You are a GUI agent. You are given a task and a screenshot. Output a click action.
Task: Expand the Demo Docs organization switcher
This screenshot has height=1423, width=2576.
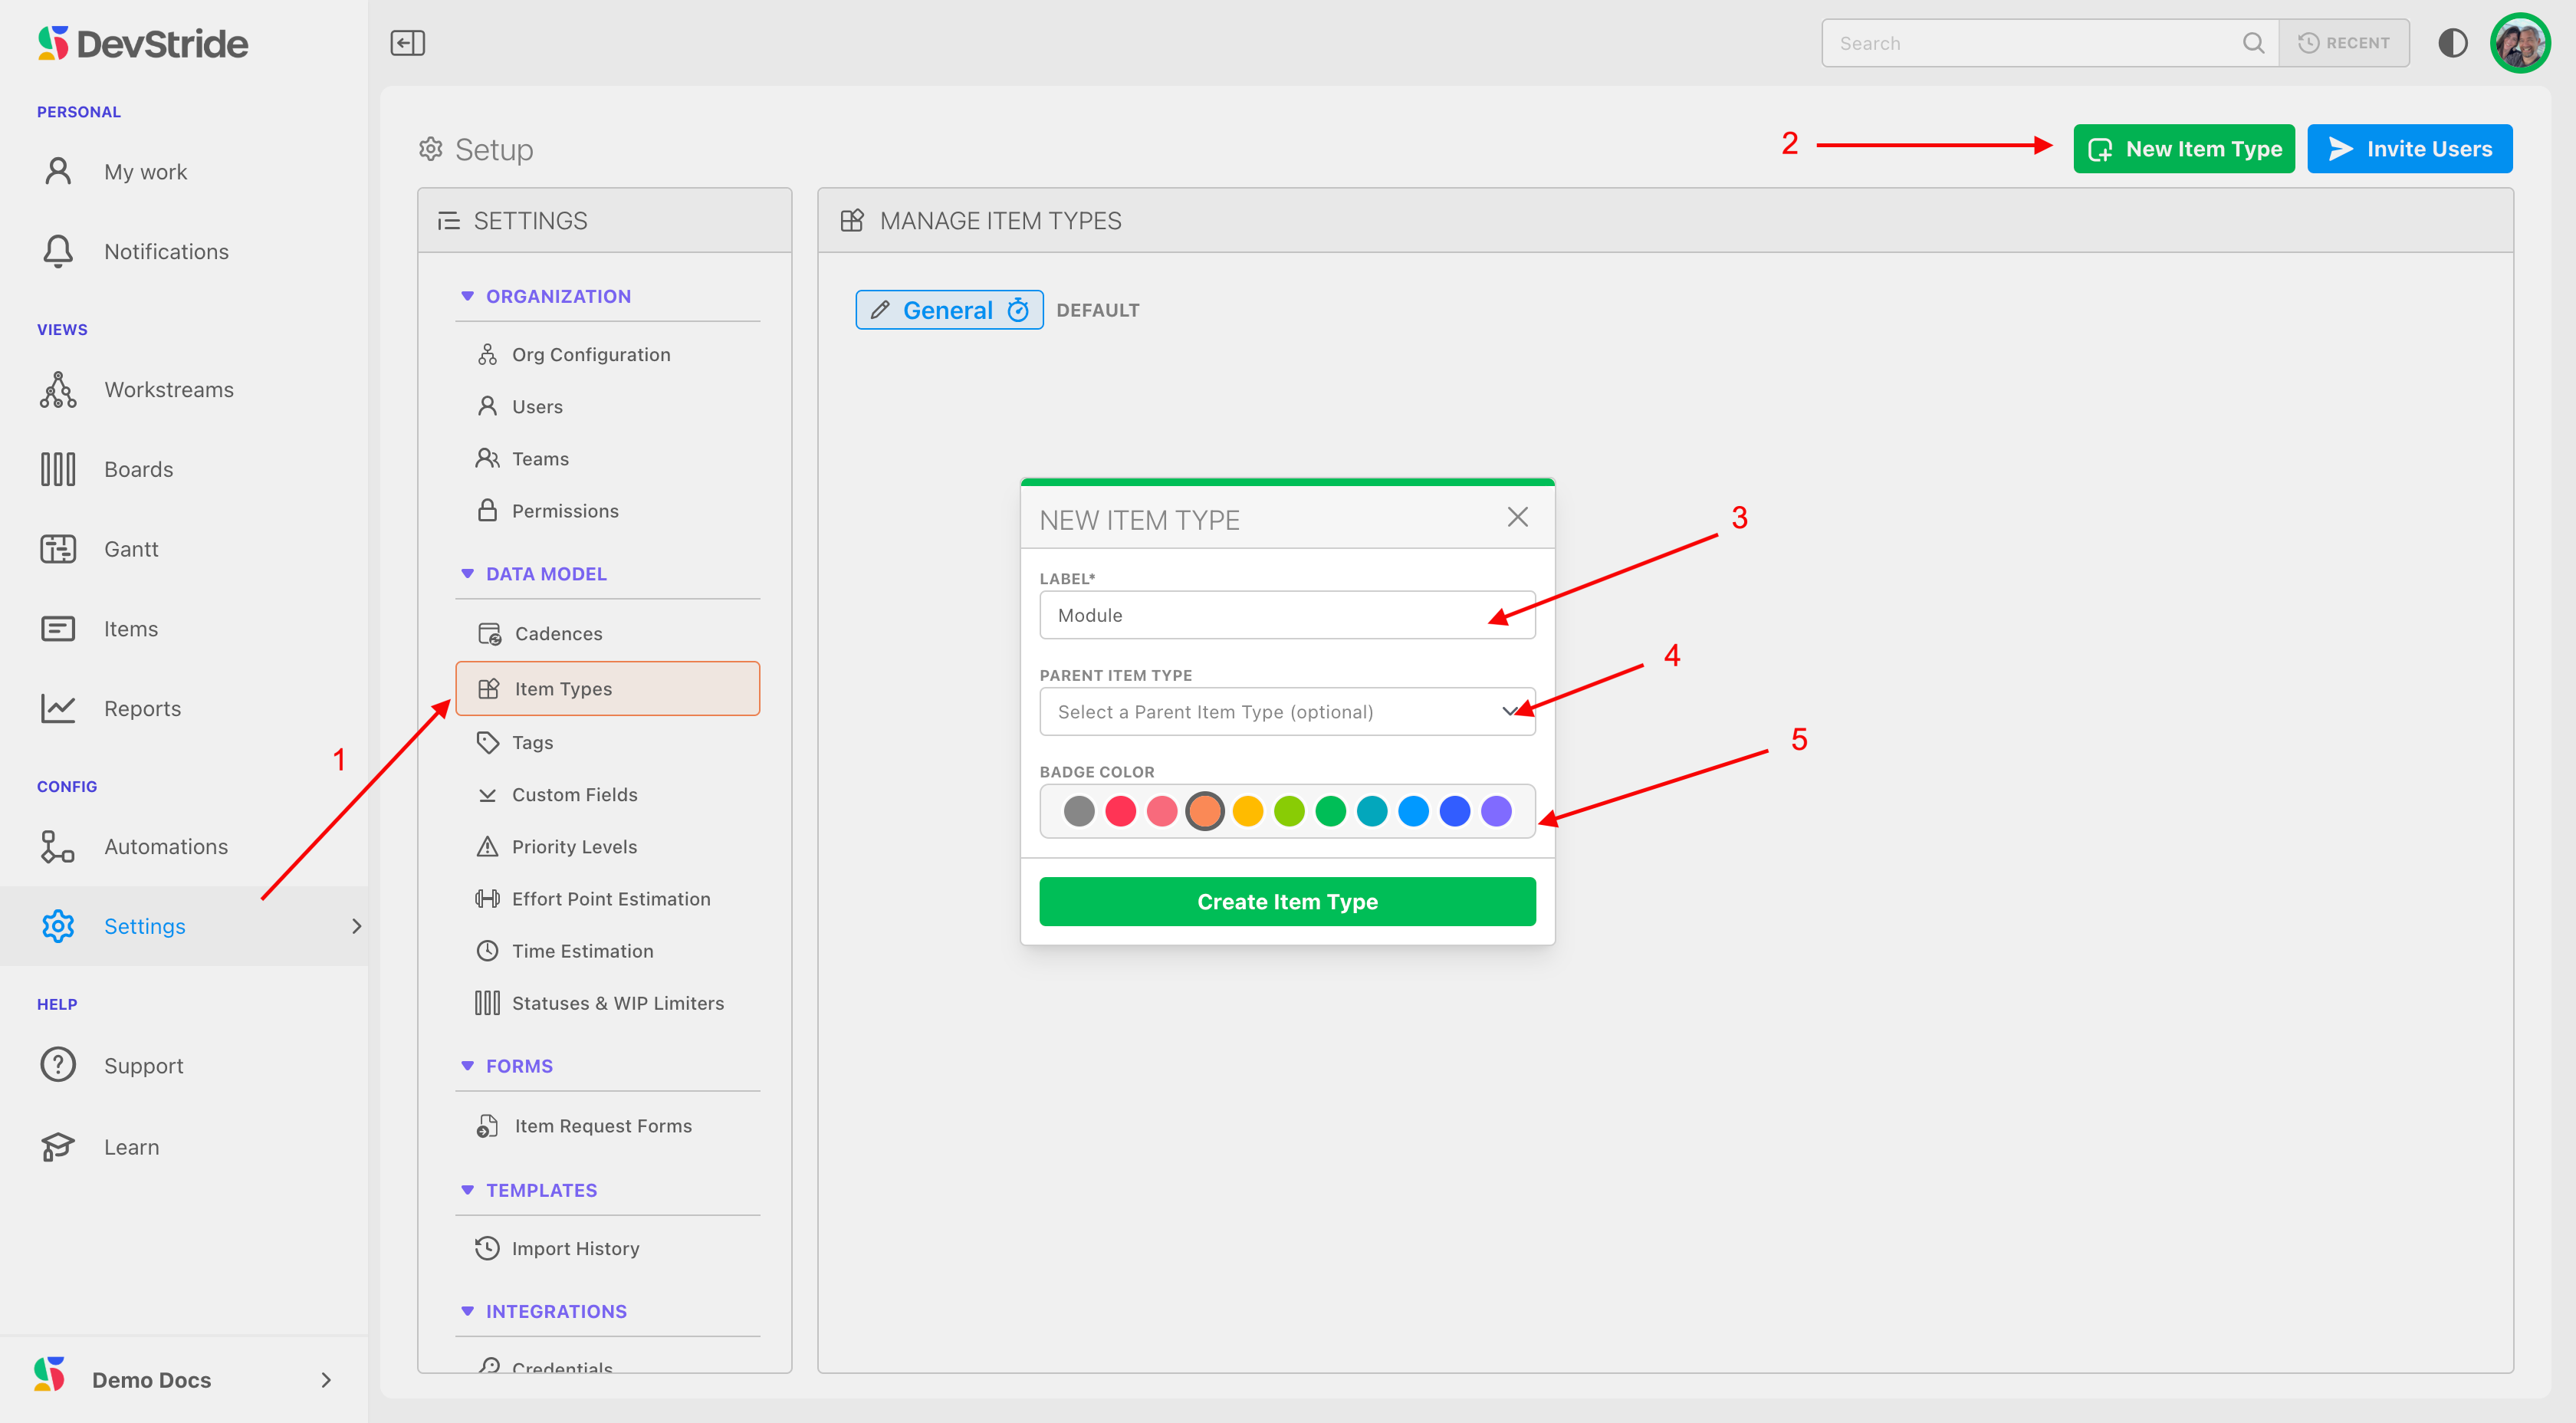click(x=325, y=1380)
